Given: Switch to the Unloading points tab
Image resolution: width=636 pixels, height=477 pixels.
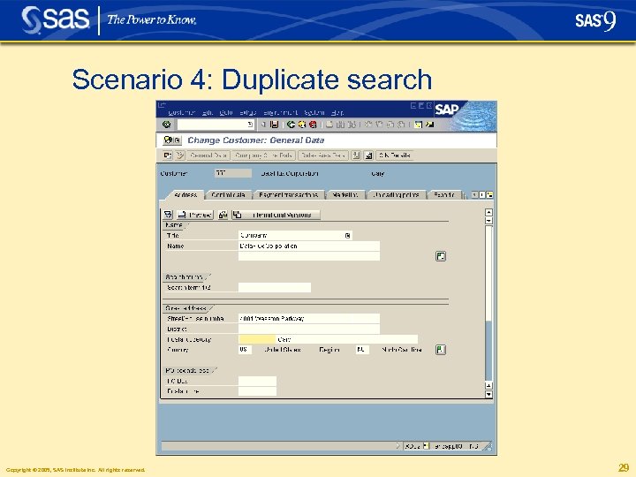Looking at the screenshot, I should (396, 195).
